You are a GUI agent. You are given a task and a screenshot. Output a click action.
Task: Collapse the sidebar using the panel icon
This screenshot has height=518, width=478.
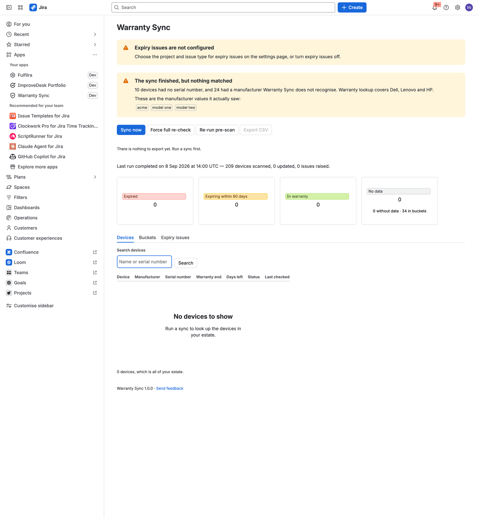click(9, 7)
